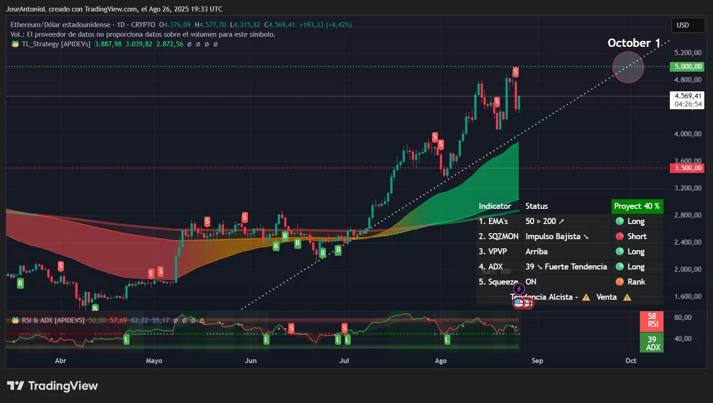Click the green 5.000,00 price level label
Viewport: 713px width, 403px height.
pyautogui.click(x=687, y=67)
